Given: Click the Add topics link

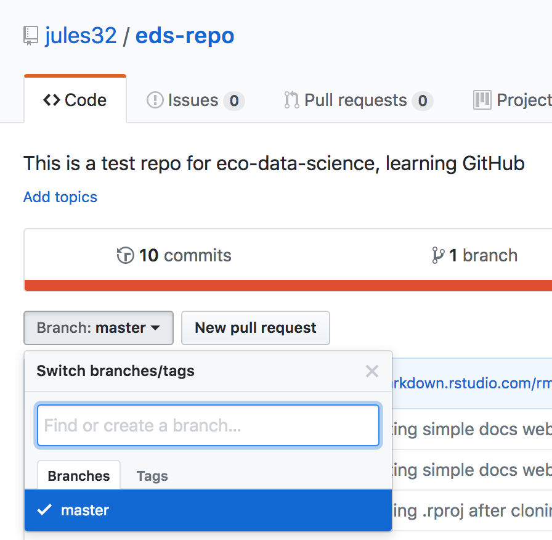Looking at the screenshot, I should 60,197.
